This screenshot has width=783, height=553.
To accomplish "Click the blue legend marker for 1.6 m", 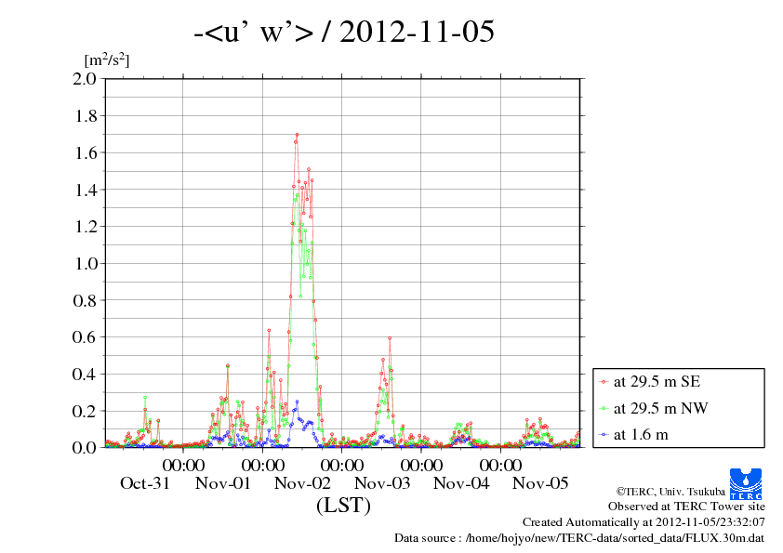I will tap(604, 435).
